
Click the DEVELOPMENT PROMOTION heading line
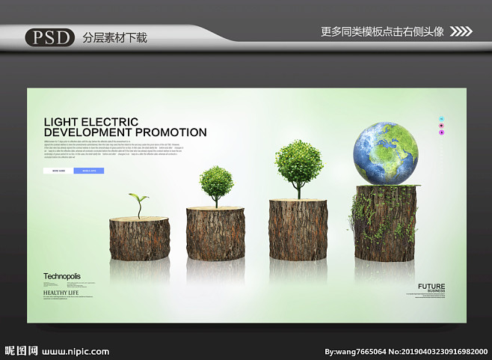tap(125, 132)
